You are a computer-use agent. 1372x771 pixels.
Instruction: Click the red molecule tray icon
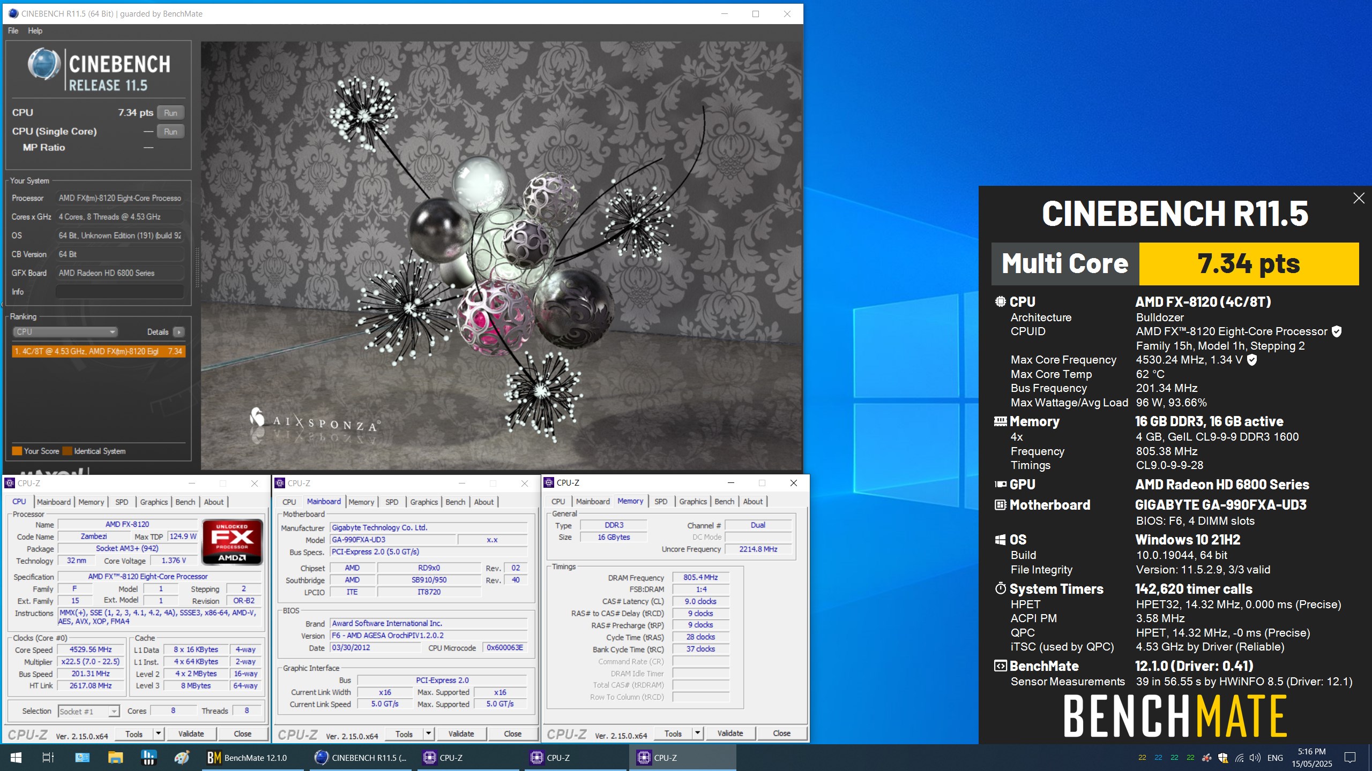tap(1206, 758)
